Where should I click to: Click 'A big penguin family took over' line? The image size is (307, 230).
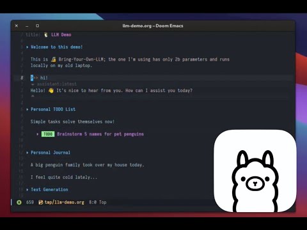(x=88, y=165)
